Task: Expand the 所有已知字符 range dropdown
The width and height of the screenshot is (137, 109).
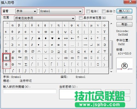Action: [x=45, y=18]
